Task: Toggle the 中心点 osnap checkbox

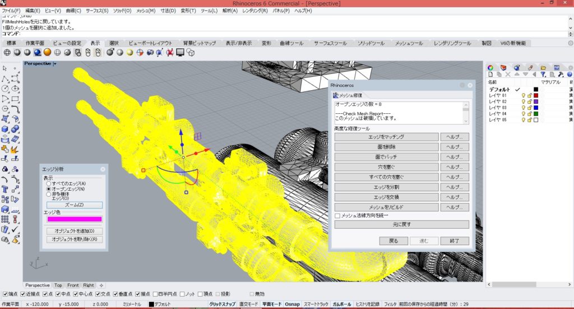Action: point(76,294)
